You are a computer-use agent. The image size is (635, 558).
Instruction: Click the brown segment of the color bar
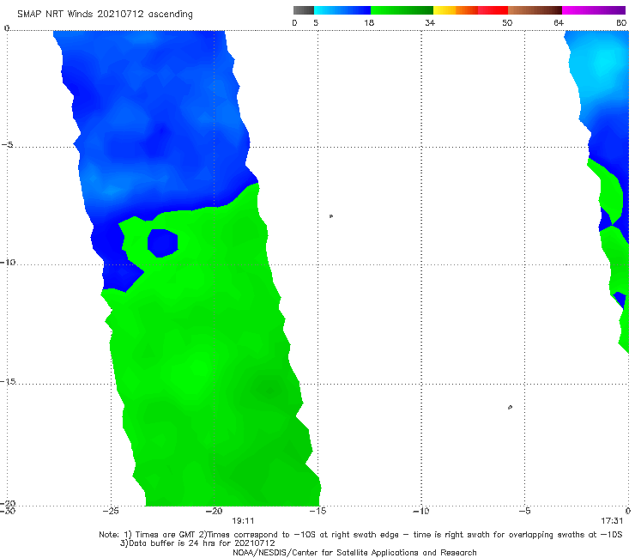(x=535, y=10)
